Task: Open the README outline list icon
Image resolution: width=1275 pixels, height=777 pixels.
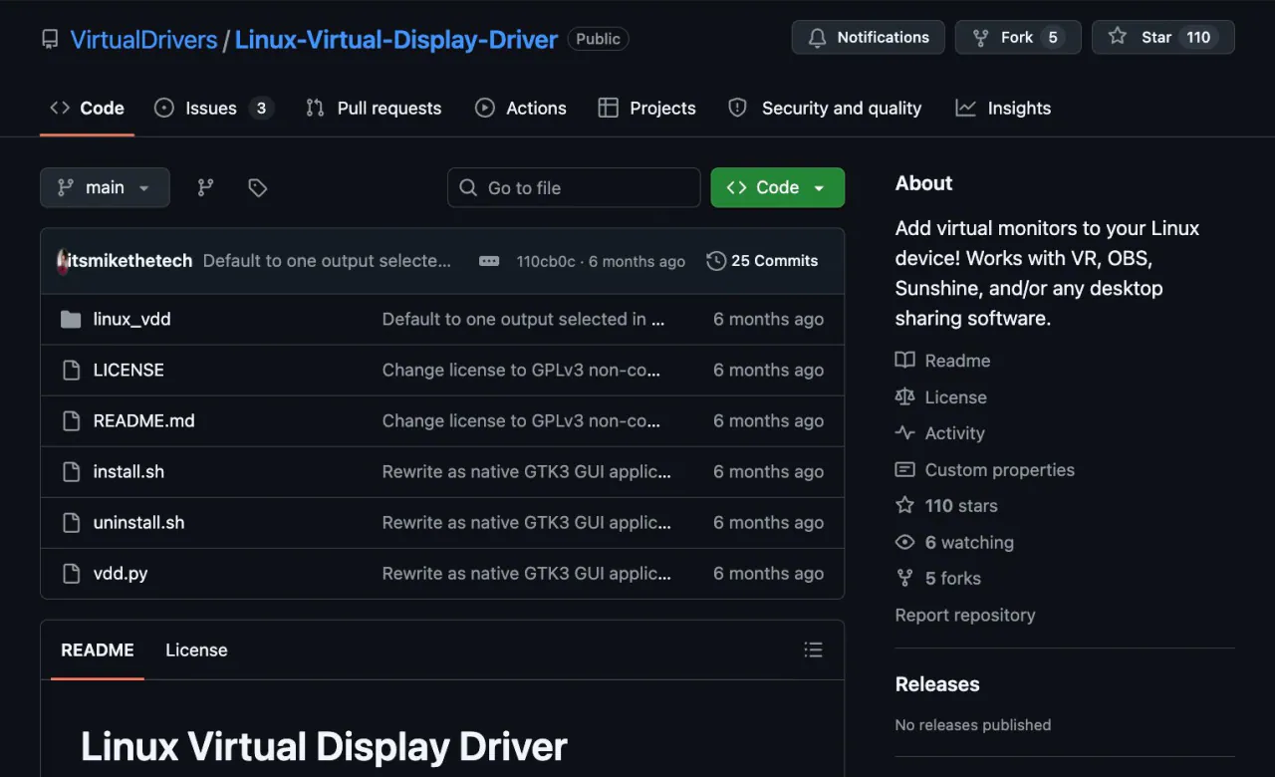Action: (814, 649)
